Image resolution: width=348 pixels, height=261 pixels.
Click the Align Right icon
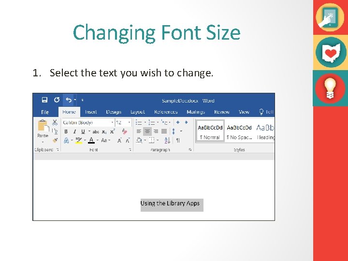click(x=156, y=131)
